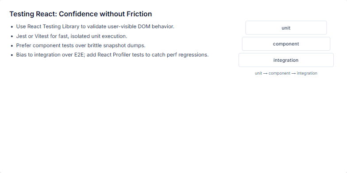Screen dimensions: 347x173
Task: Click the slide title Testing React heading
Action: (81, 14)
